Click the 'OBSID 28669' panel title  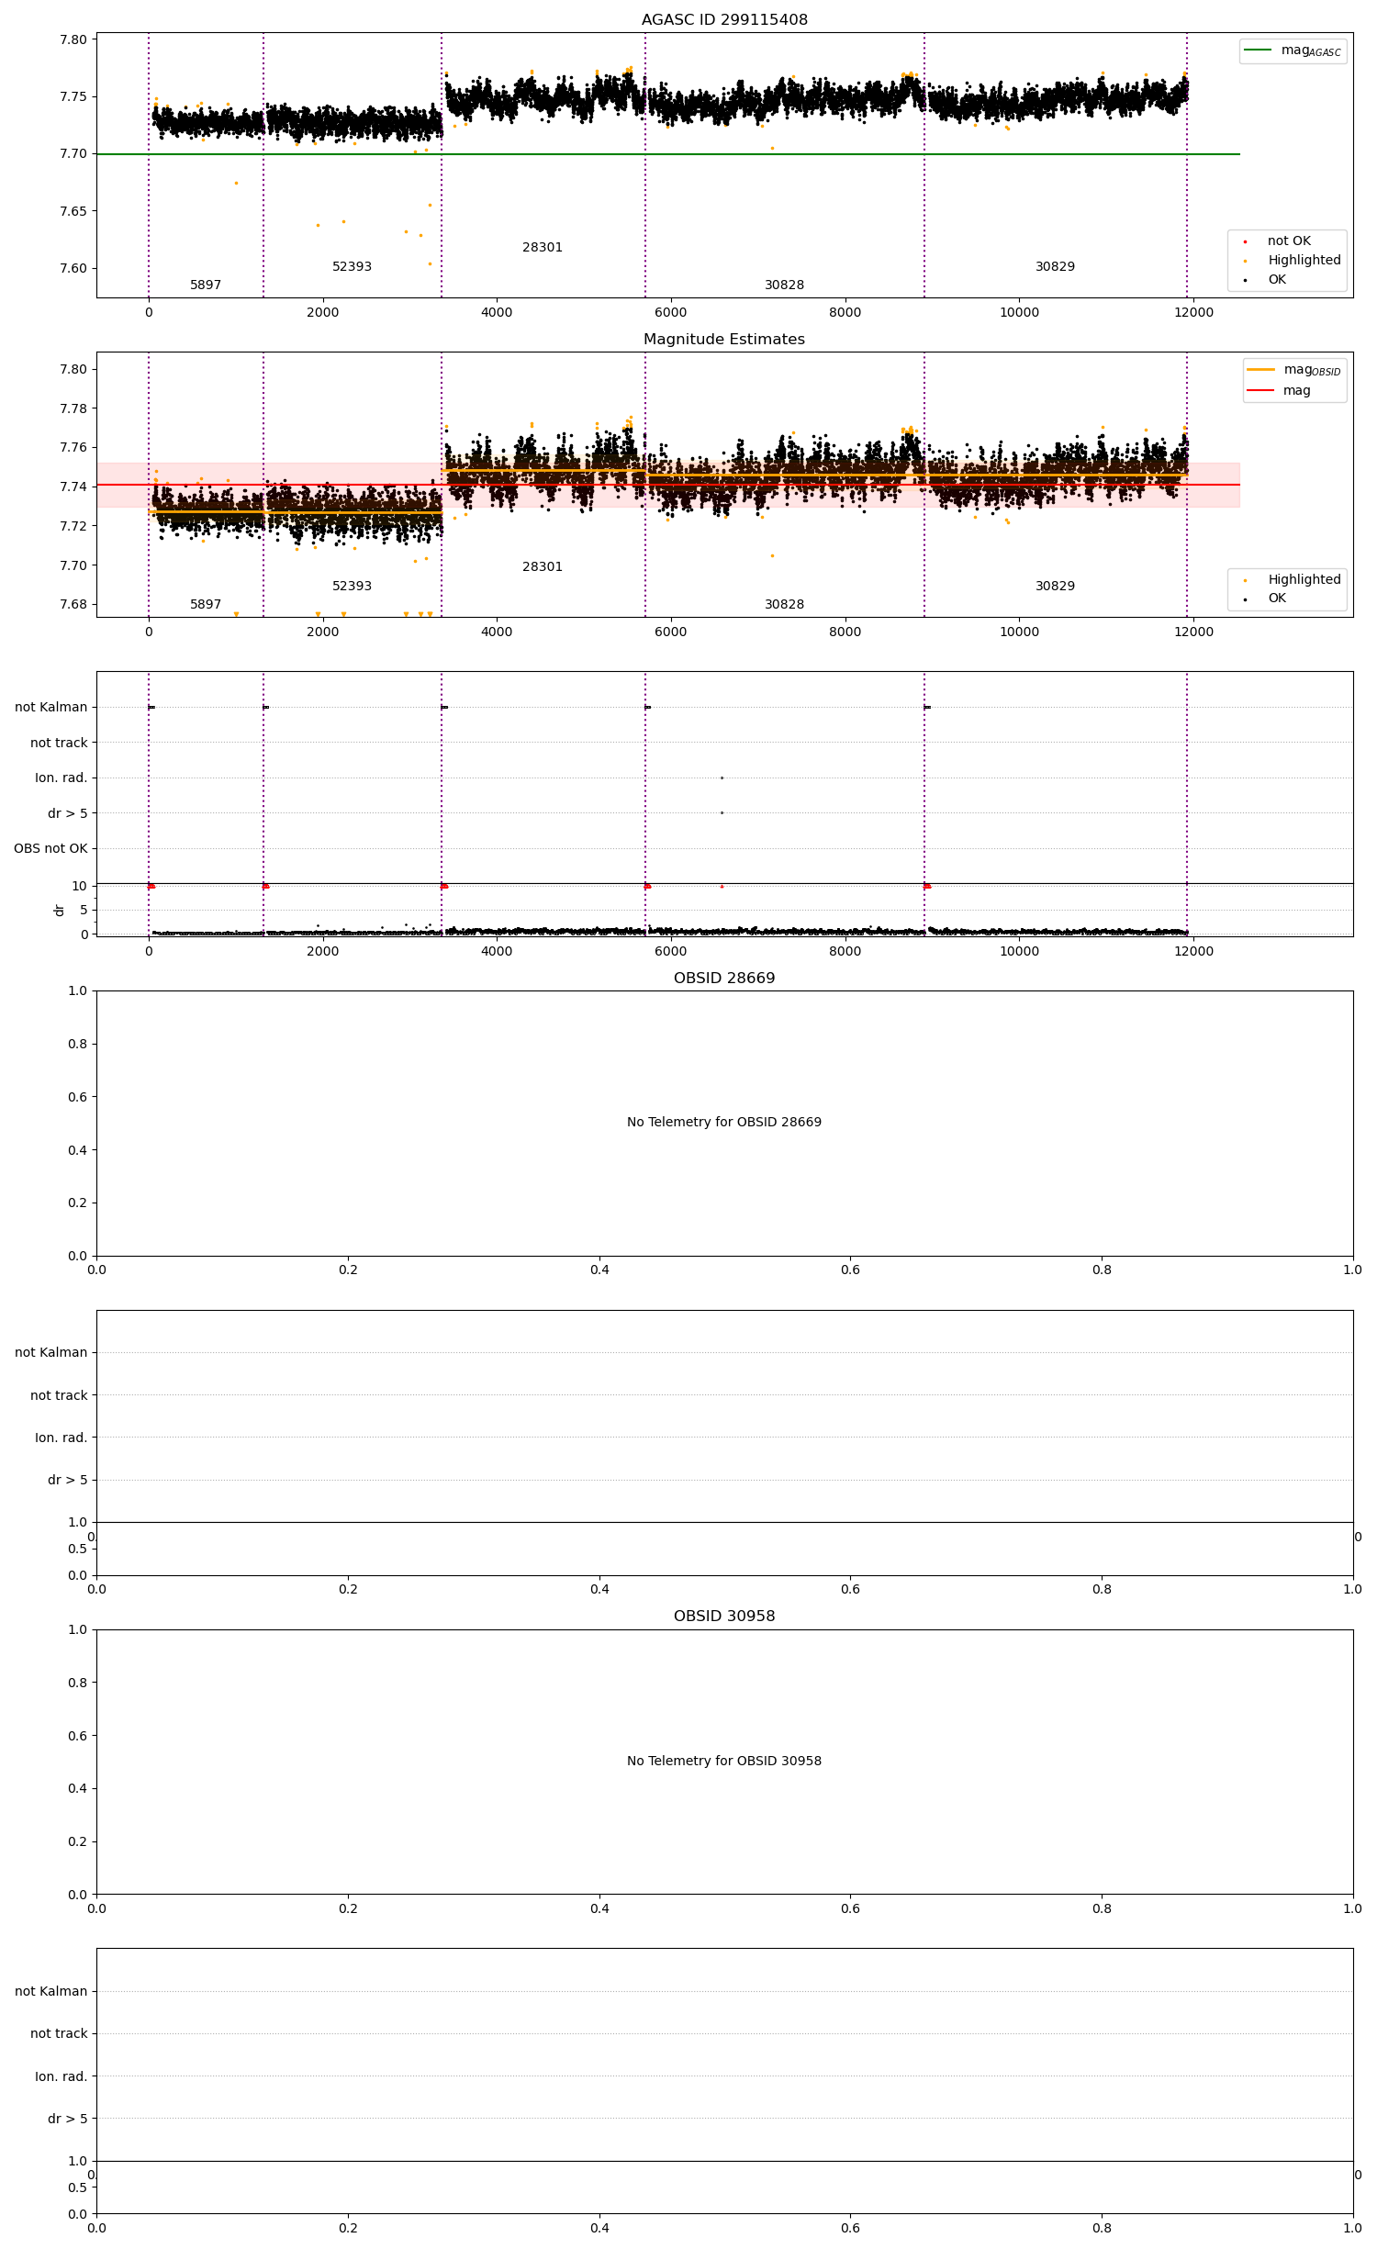tap(724, 979)
